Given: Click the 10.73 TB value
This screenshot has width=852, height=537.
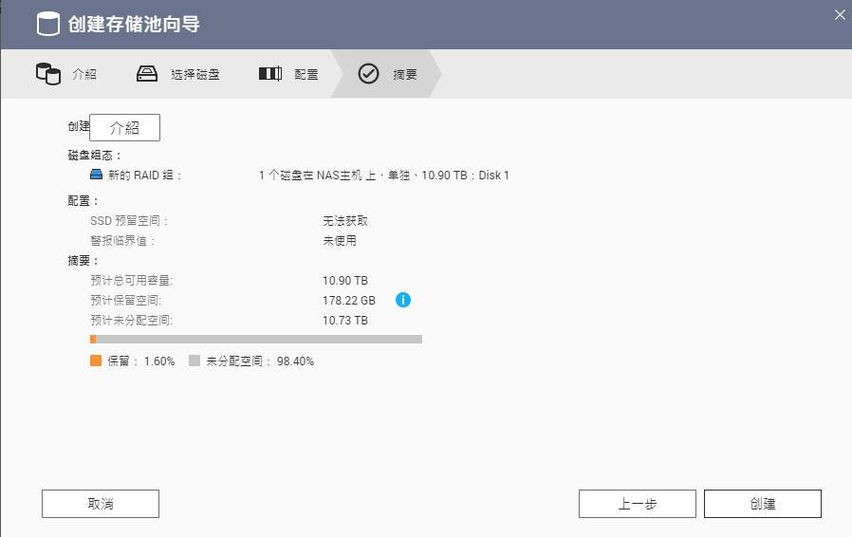Looking at the screenshot, I should (345, 320).
